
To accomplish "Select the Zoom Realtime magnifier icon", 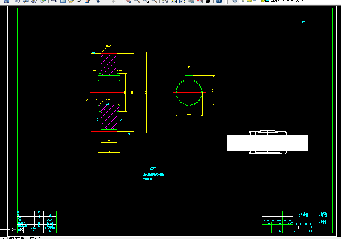I will click(137, 1).
